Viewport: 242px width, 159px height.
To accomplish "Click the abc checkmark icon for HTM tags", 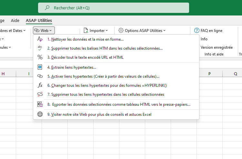I will click(40, 48).
